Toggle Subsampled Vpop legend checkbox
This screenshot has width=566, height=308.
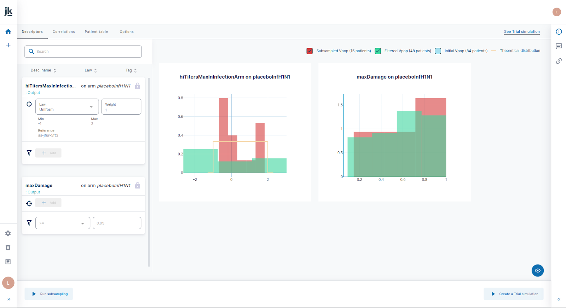tap(310, 51)
